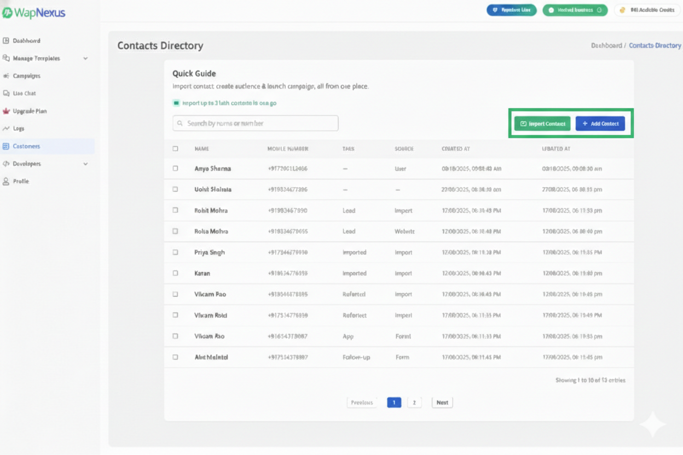This screenshot has width=683, height=455.
Task: Click the Next pagination button
Action: pos(442,402)
